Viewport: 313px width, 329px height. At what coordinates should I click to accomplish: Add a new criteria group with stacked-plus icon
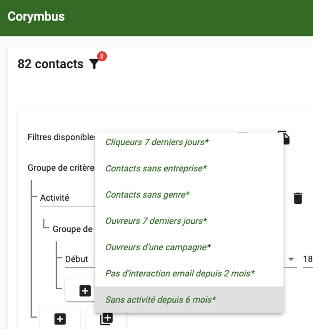coord(106,319)
